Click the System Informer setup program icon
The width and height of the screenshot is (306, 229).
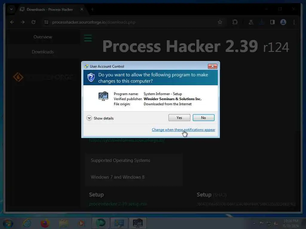point(103,96)
